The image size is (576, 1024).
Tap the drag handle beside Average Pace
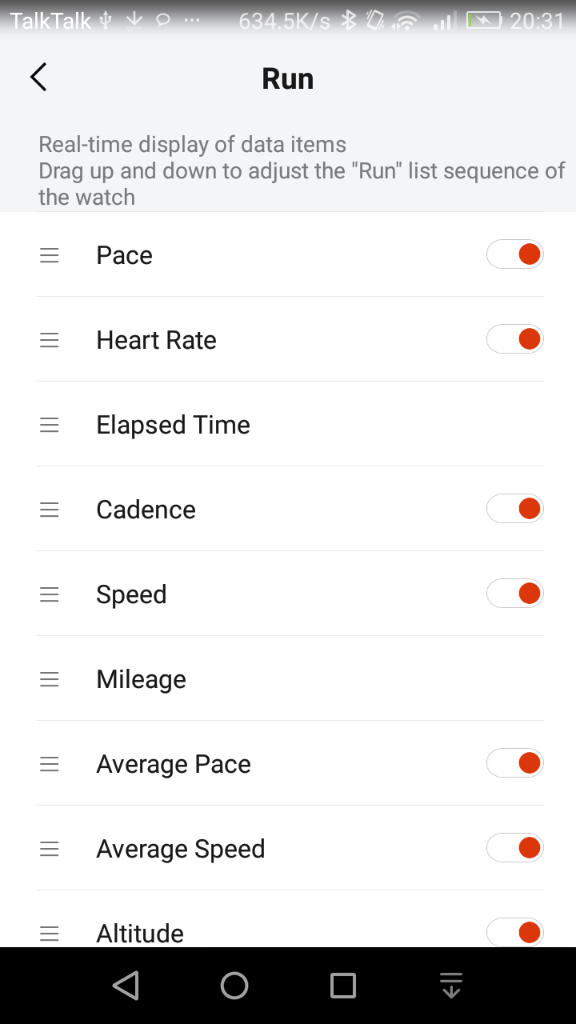(x=50, y=764)
